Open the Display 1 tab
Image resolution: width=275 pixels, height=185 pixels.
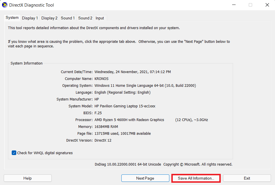click(30, 18)
